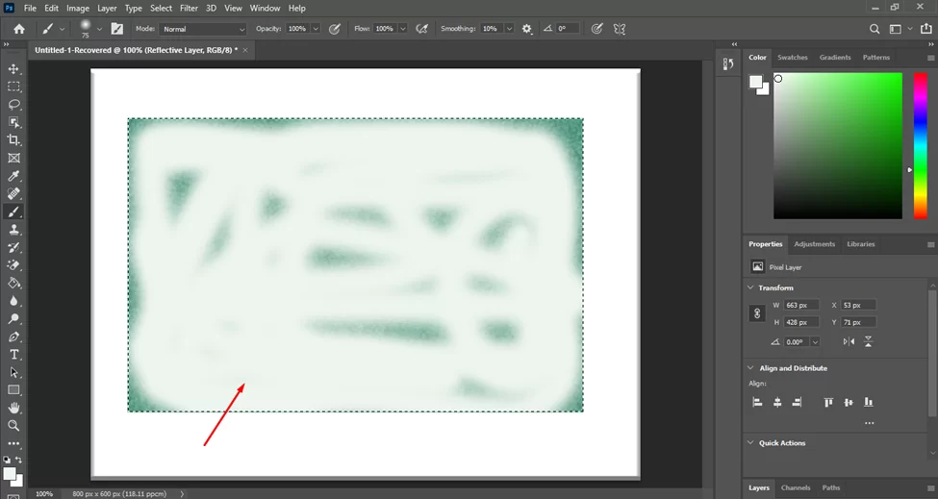Align right edges icon
This screenshot has width=938, height=499.
click(797, 402)
